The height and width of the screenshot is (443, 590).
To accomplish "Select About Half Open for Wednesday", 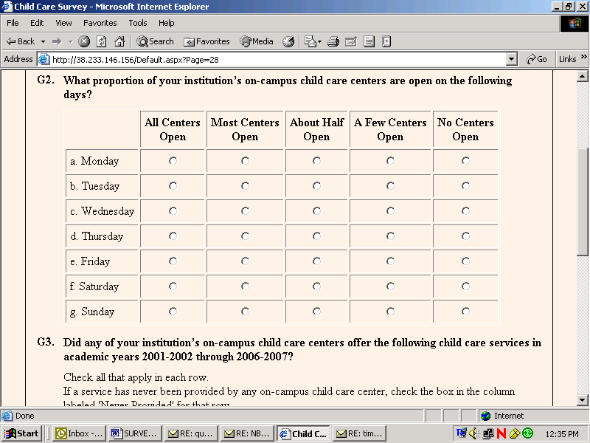I will point(316,211).
